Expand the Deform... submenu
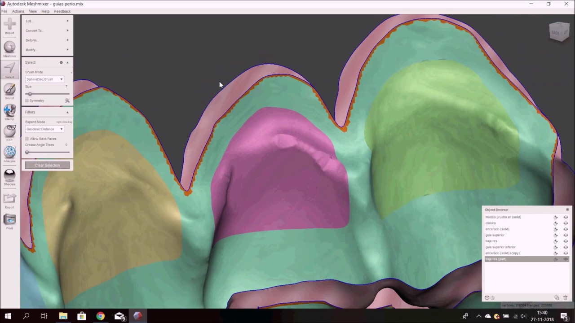This screenshot has width=575, height=323. tap(47, 40)
